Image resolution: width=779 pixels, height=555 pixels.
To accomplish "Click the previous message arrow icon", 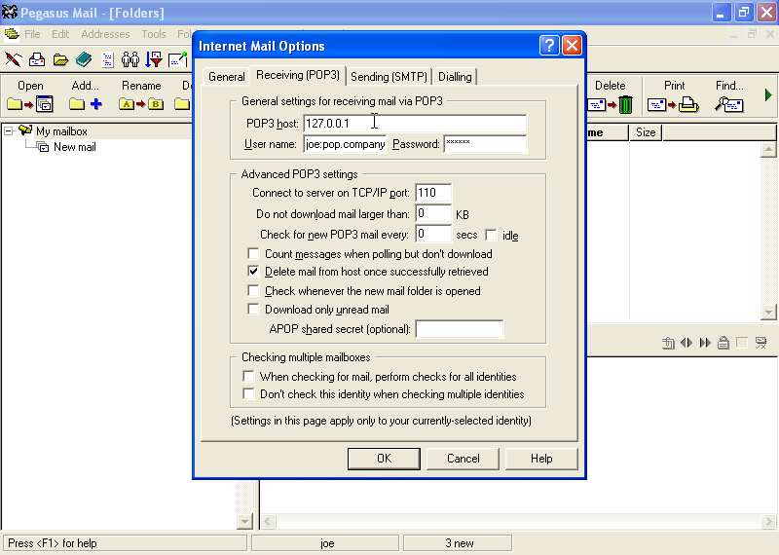I will (x=686, y=343).
